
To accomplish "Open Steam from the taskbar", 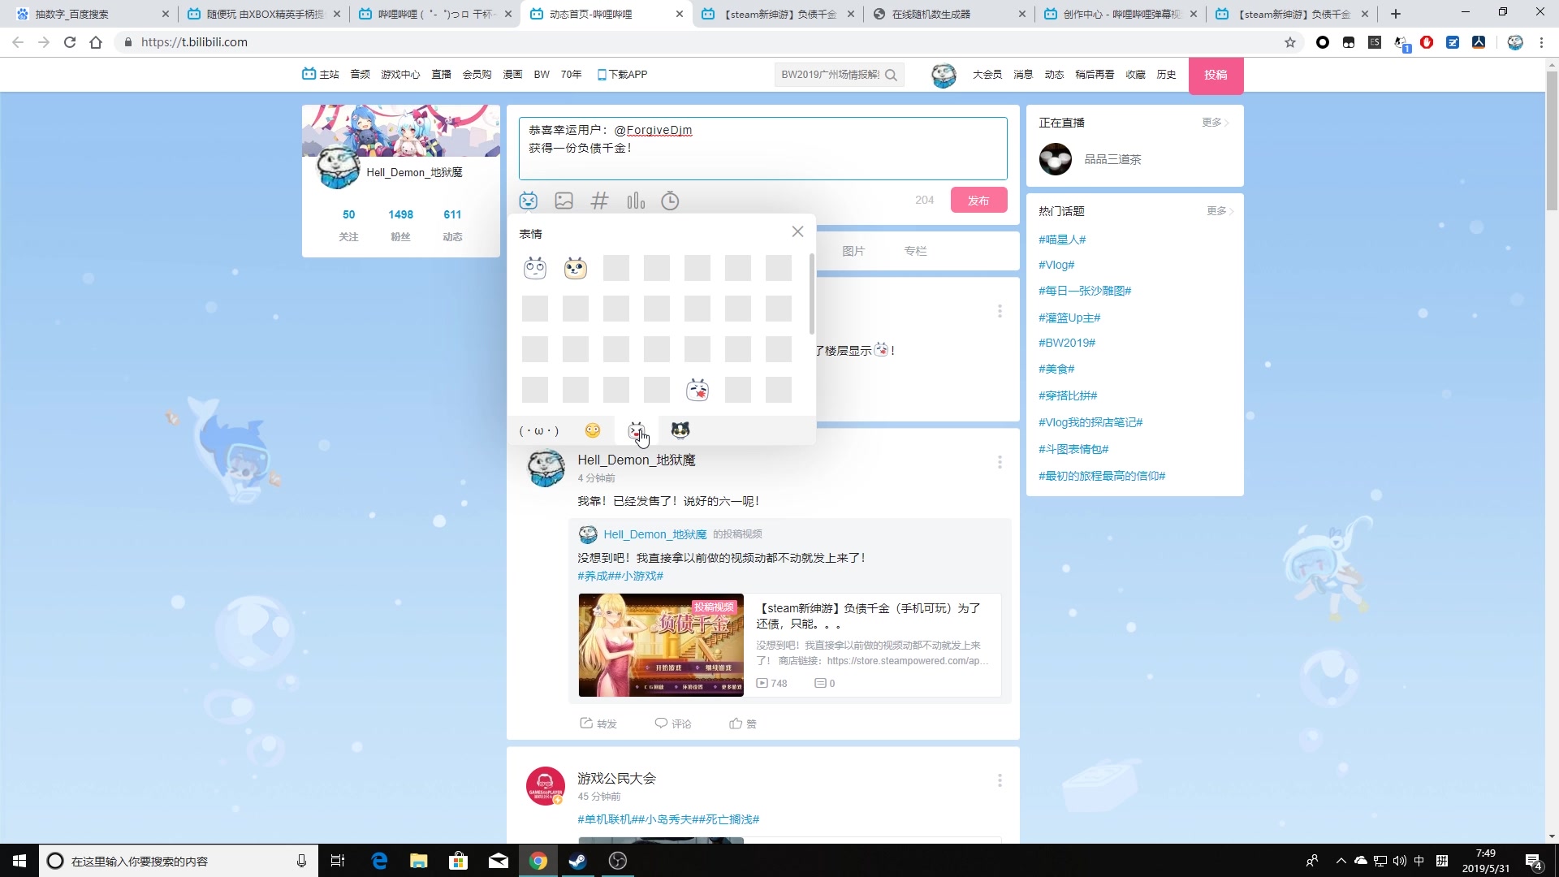I will (577, 861).
